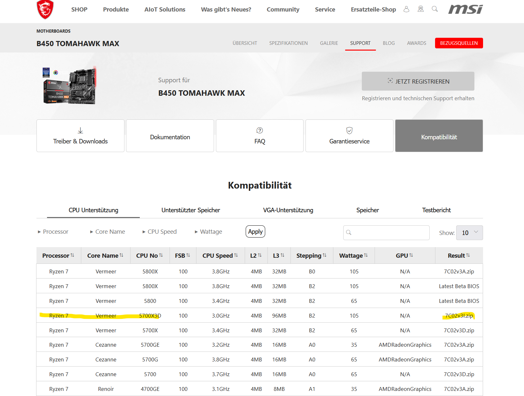Screen dimensions: 524x396
Task: Open site search magnifier in header
Action: (435, 9)
